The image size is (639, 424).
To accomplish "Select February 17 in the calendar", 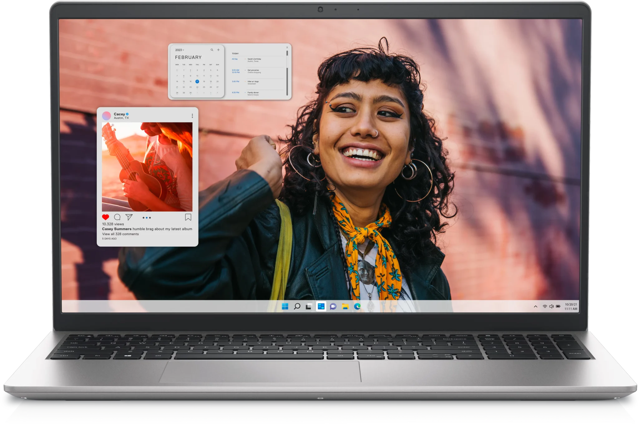I will point(197,81).
